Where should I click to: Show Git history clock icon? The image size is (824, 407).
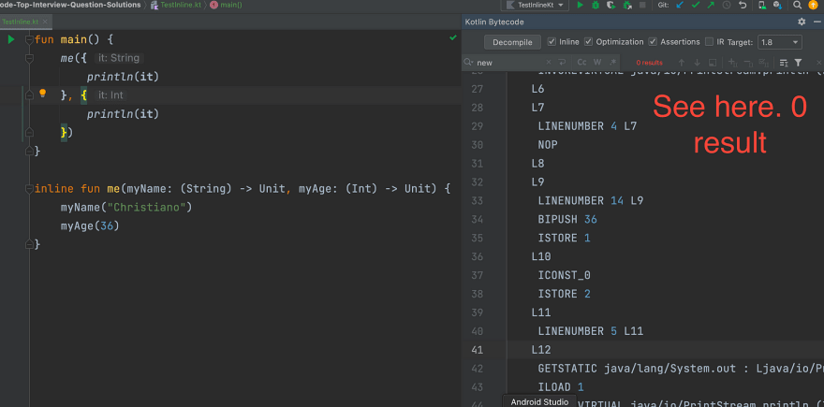click(727, 5)
